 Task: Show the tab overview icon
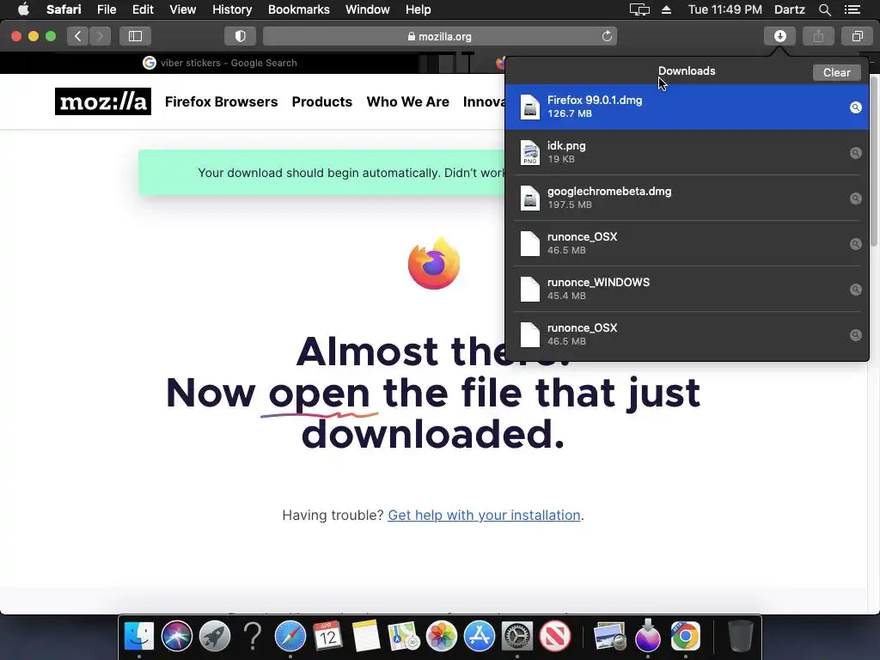click(857, 36)
